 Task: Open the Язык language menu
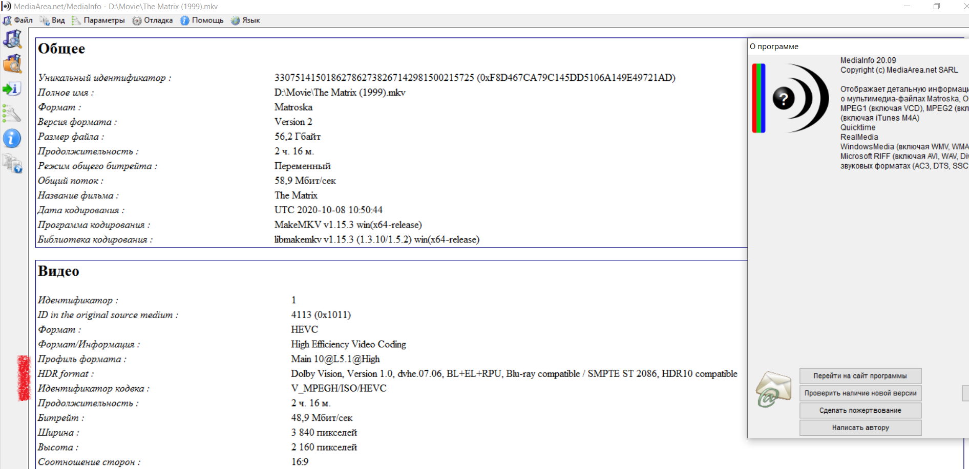coord(246,20)
